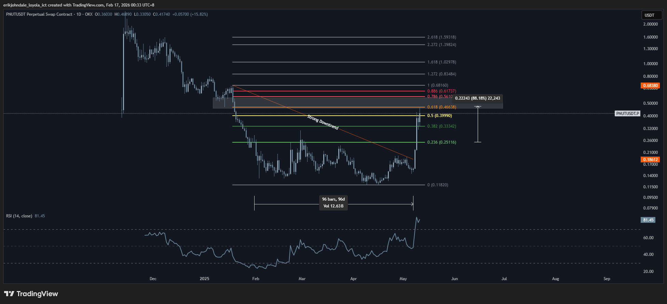Click the Jul label on the time axis

(504, 279)
